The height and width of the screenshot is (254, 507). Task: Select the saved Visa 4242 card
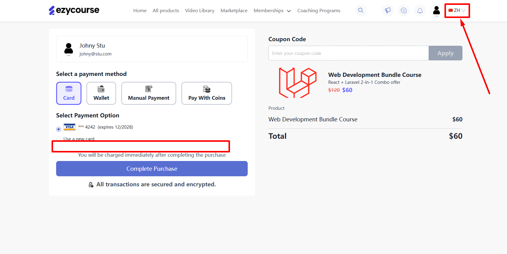tap(59, 129)
